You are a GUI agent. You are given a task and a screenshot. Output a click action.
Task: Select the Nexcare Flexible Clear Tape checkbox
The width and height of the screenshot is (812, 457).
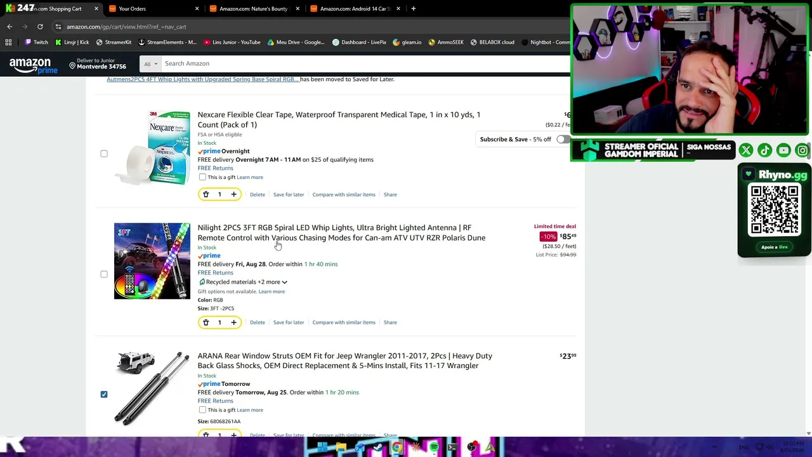click(104, 154)
